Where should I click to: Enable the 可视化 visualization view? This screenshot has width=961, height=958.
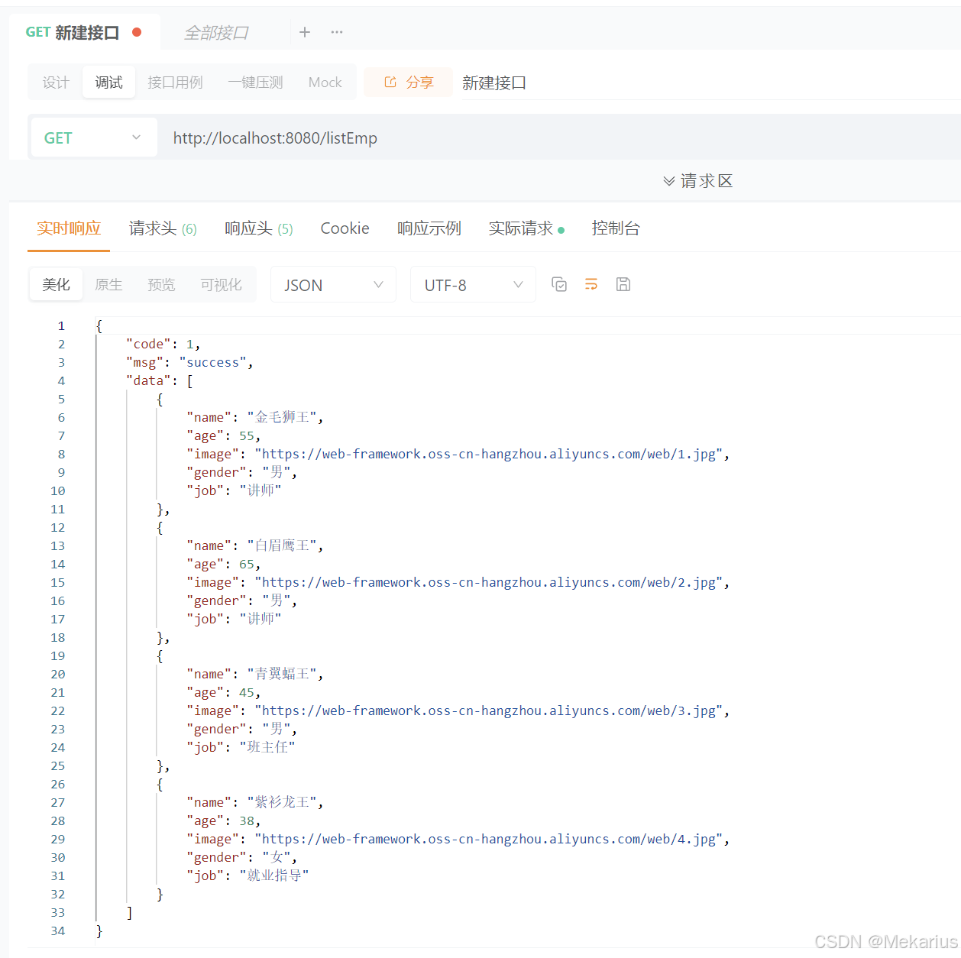[220, 283]
